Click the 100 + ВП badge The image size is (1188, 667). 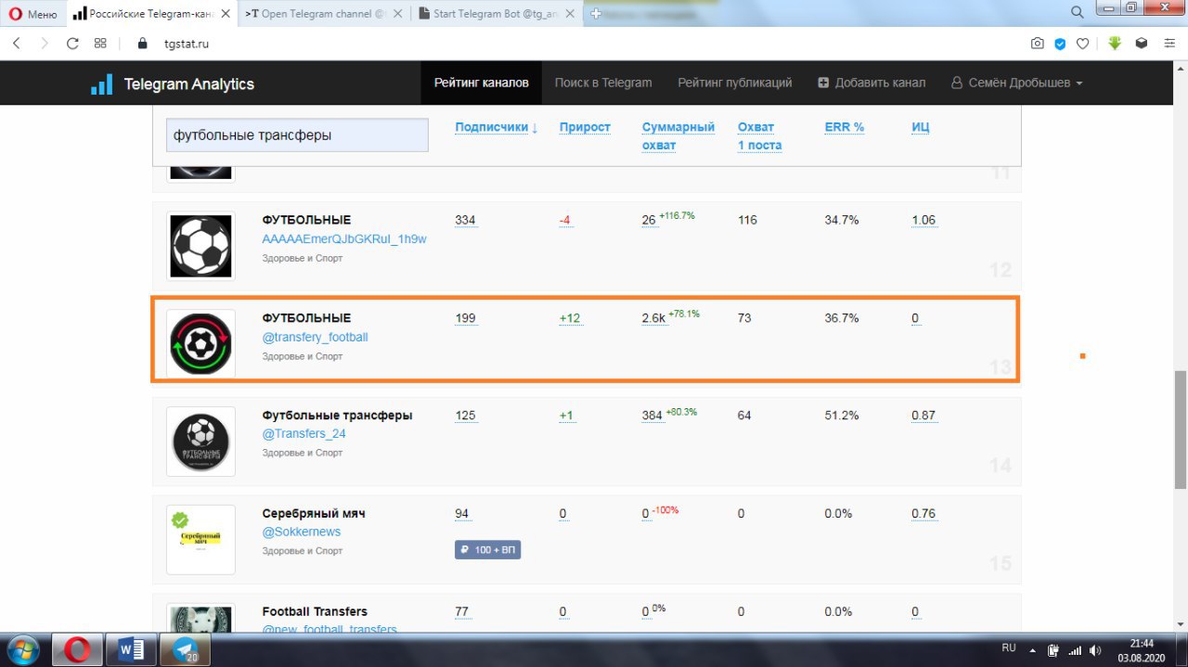pyautogui.click(x=488, y=550)
